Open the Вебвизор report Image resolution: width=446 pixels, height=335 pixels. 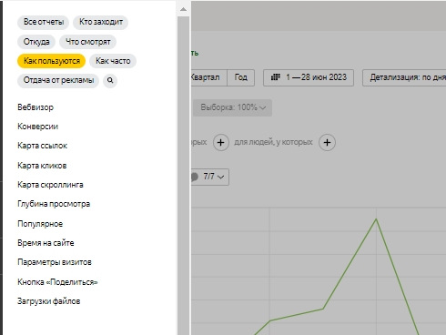pyautogui.click(x=35, y=107)
